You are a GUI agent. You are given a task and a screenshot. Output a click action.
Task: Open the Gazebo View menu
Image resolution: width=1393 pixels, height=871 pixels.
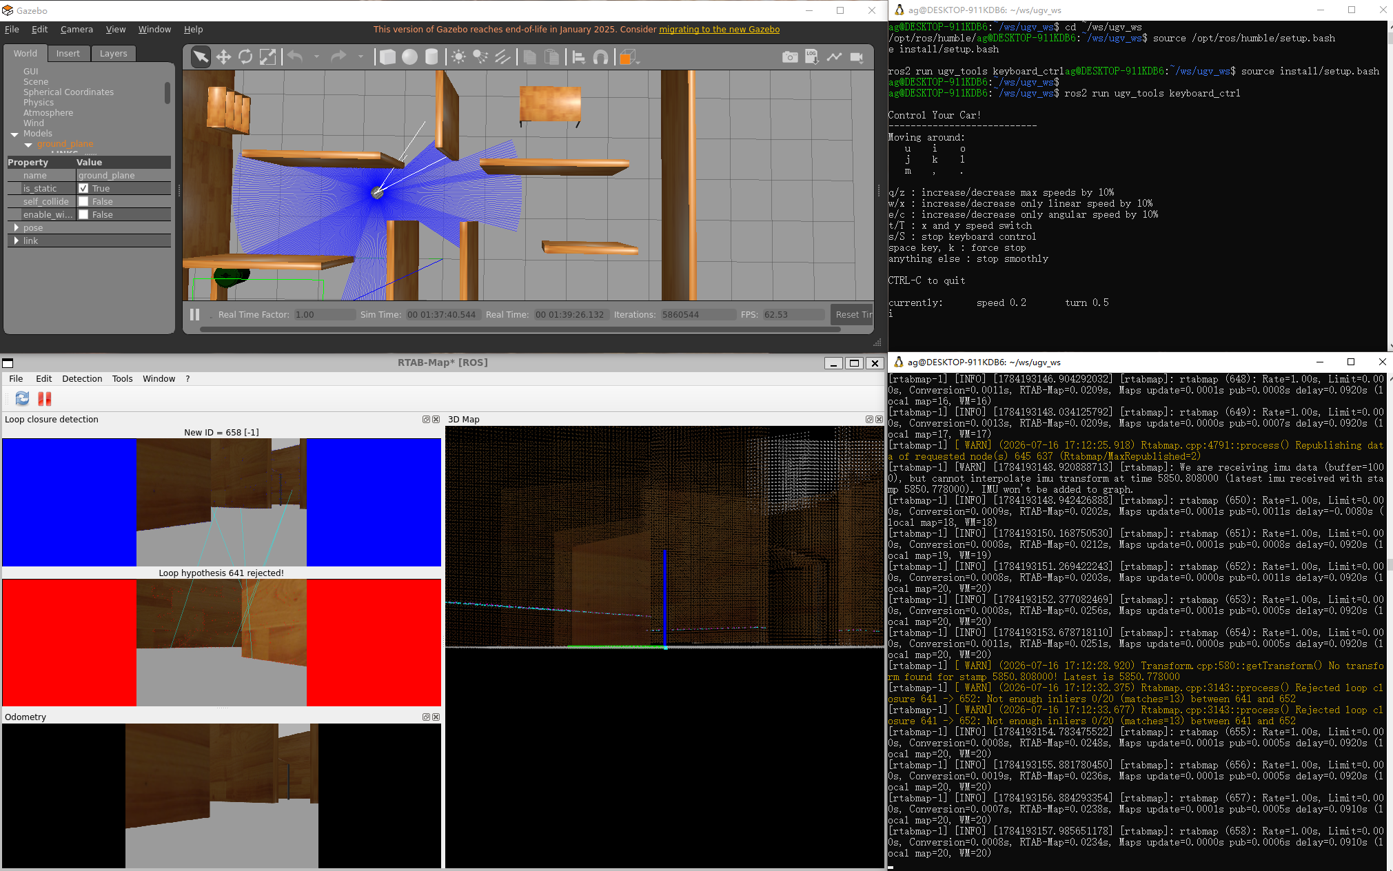click(x=116, y=29)
